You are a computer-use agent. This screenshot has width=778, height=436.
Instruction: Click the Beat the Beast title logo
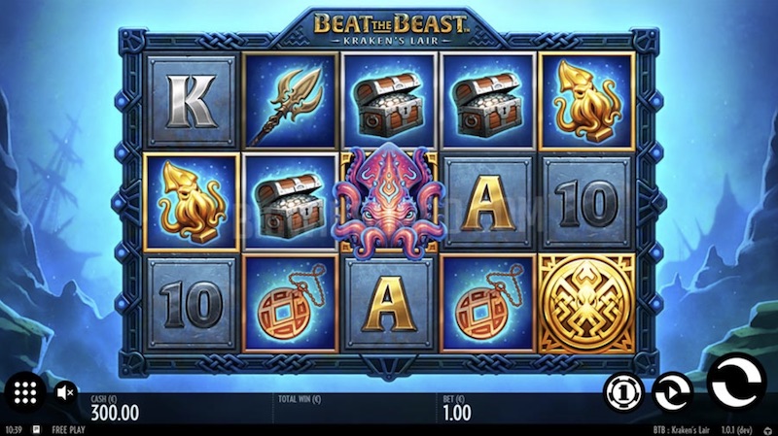(x=390, y=28)
